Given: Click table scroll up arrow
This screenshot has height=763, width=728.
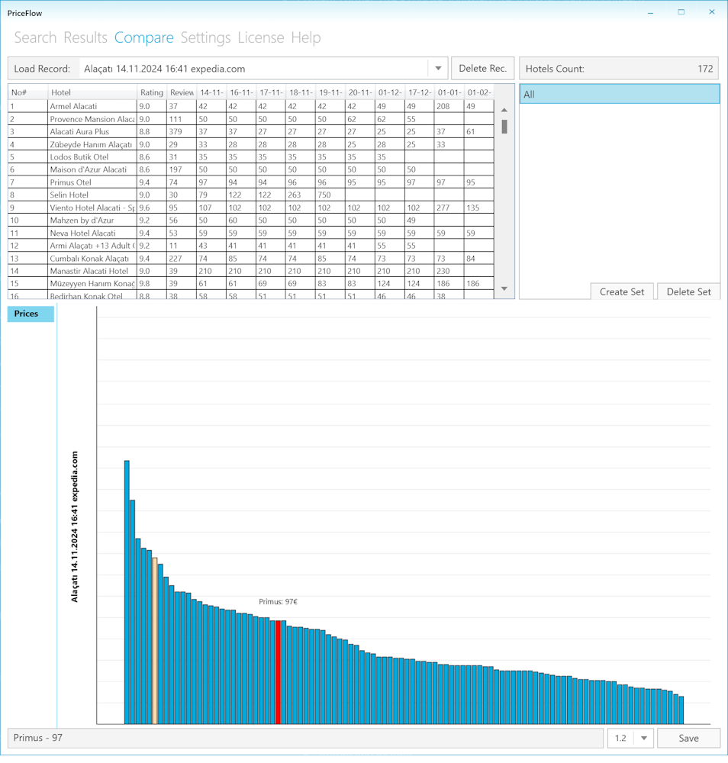Looking at the screenshot, I should (504, 110).
